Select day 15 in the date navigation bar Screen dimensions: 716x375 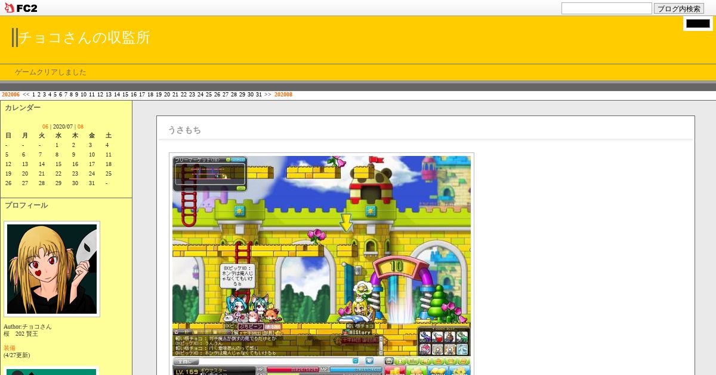pos(125,95)
